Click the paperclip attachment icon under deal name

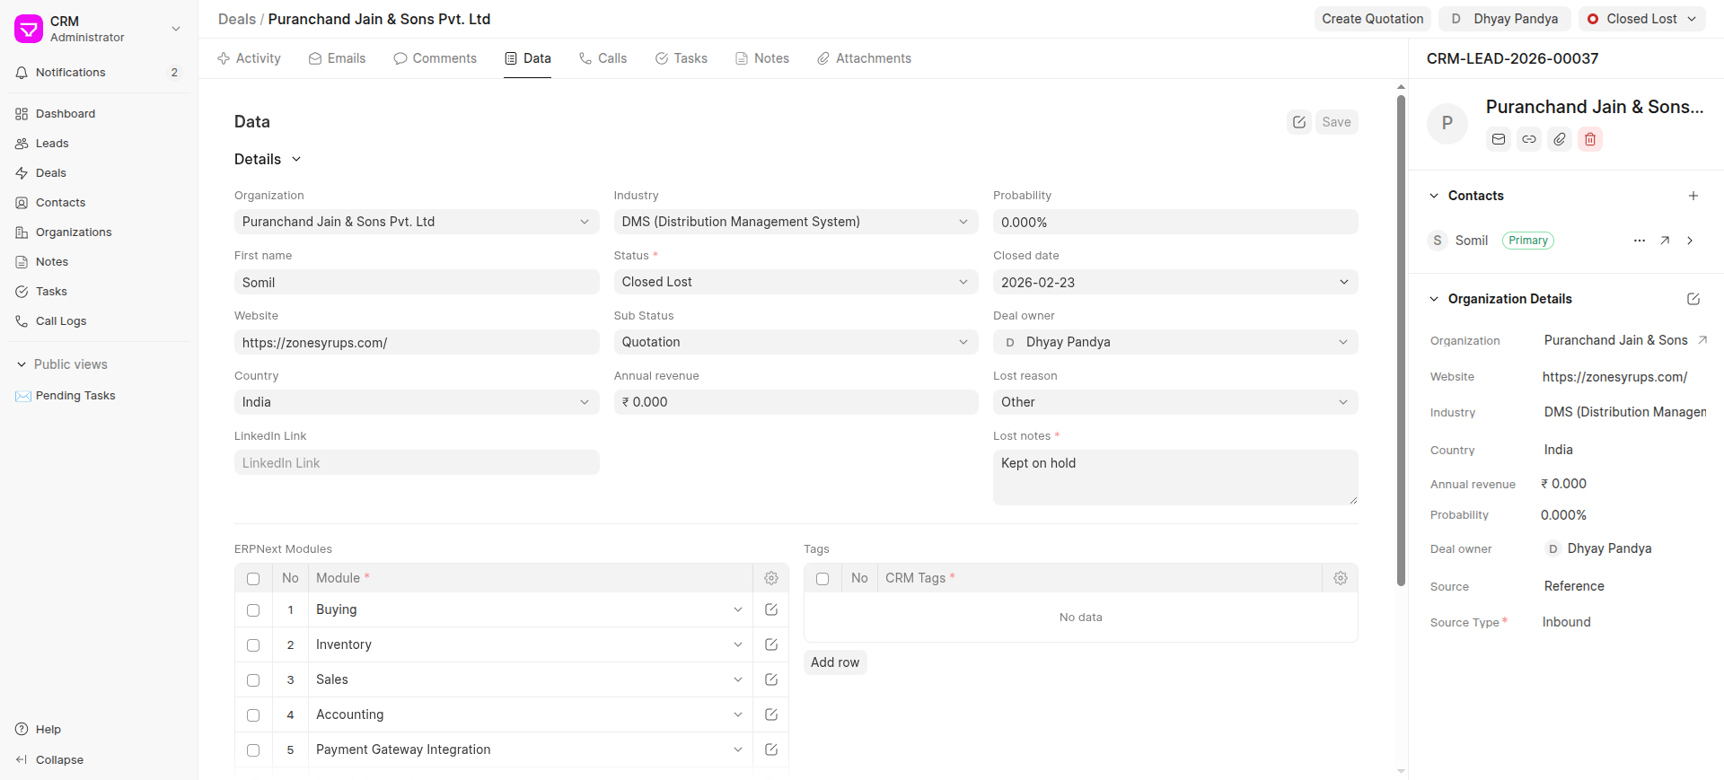pyautogui.click(x=1559, y=139)
